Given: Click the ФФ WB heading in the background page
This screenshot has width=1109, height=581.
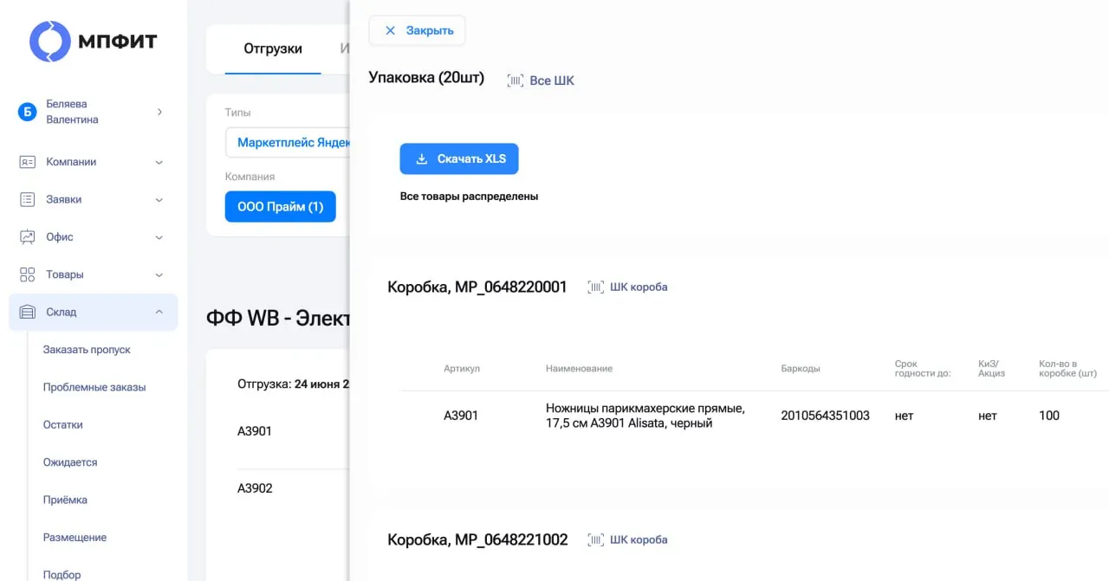Looking at the screenshot, I should 277,318.
